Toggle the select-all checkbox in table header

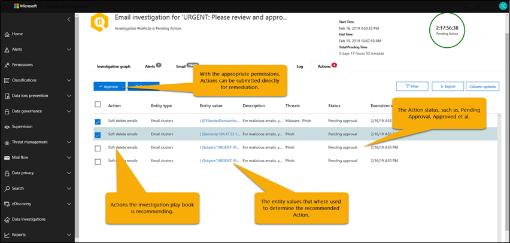tap(98, 105)
